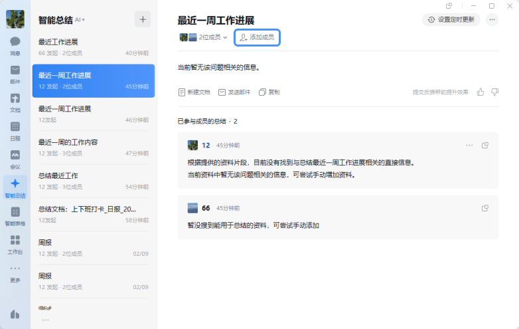Open the 智能表格 sidebar icon

click(15, 216)
